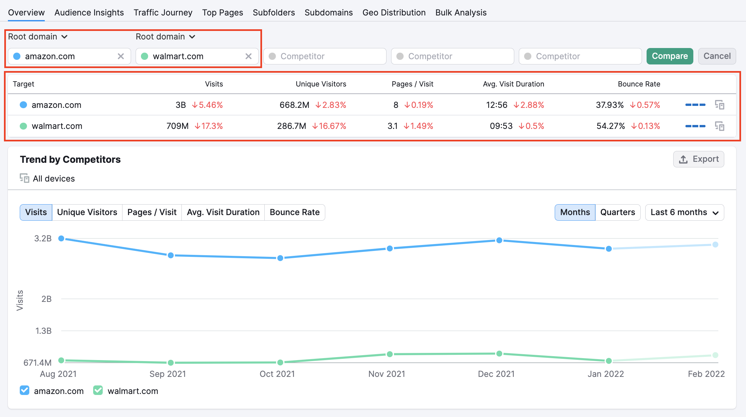The image size is (746, 417).
Task: Click walmart.com's 09:53 visit duration value
Action: point(501,126)
